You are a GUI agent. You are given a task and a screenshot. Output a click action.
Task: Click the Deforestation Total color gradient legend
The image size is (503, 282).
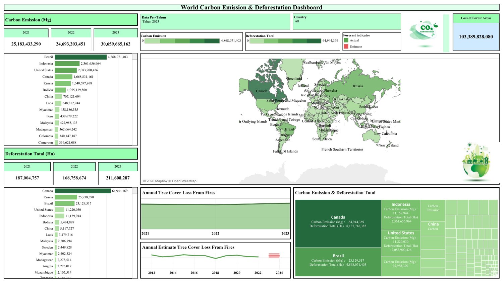pos(285,41)
